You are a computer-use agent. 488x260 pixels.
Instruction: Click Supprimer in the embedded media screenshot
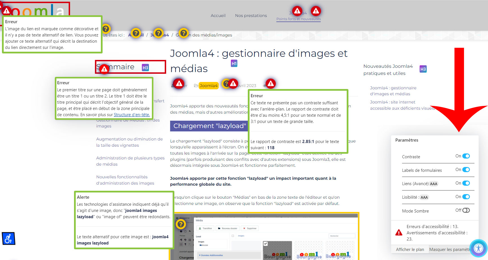click(x=250, y=228)
